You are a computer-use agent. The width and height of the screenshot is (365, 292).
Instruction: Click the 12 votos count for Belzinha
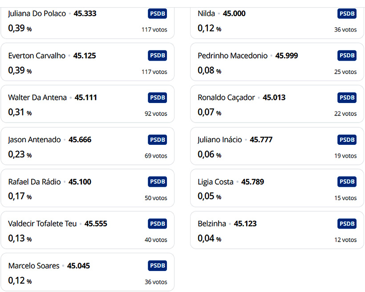pyautogui.click(x=345, y=240)
